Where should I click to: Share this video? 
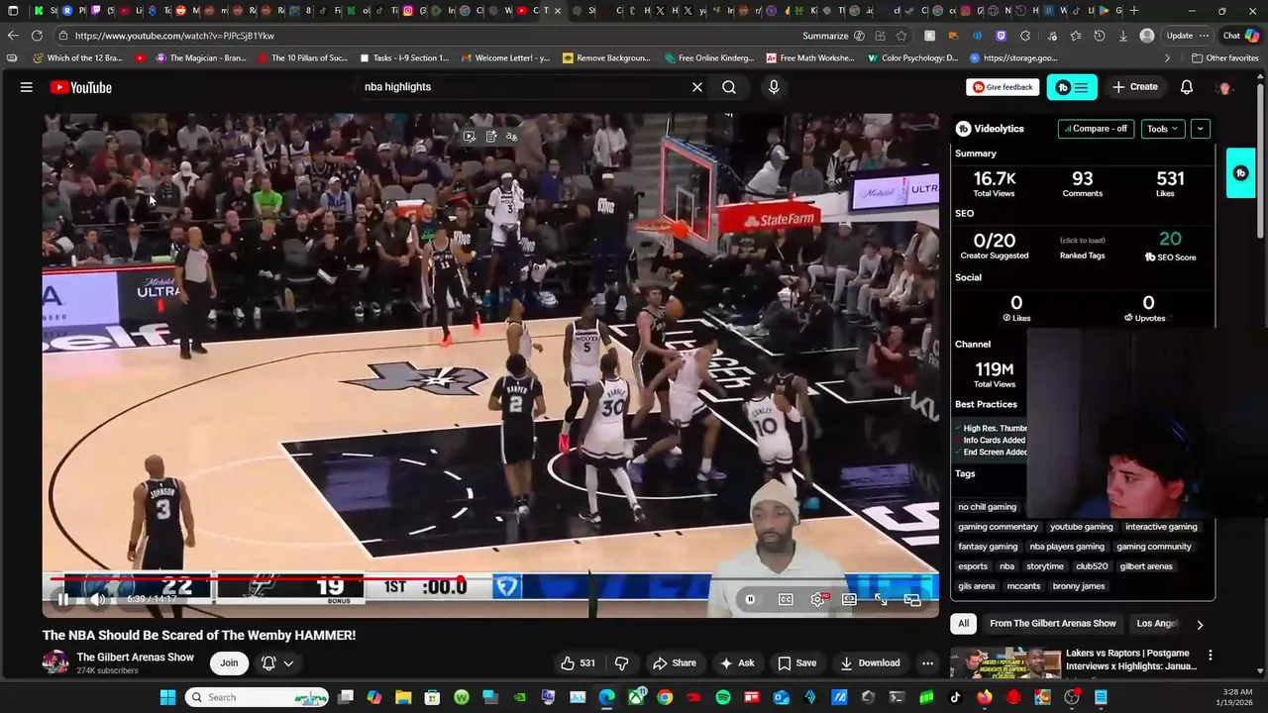point(674,663)
